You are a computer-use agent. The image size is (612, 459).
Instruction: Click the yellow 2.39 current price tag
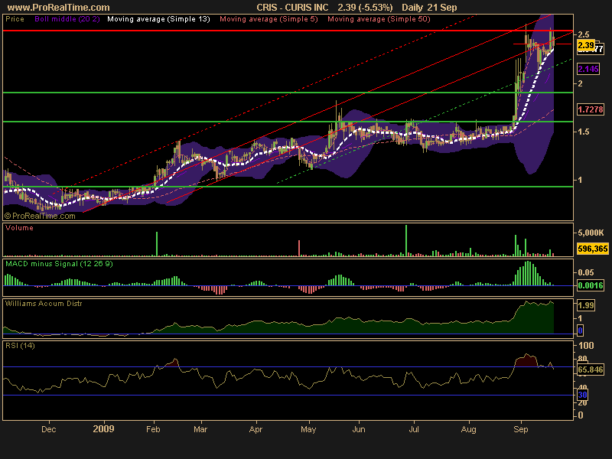click(585, 45)
